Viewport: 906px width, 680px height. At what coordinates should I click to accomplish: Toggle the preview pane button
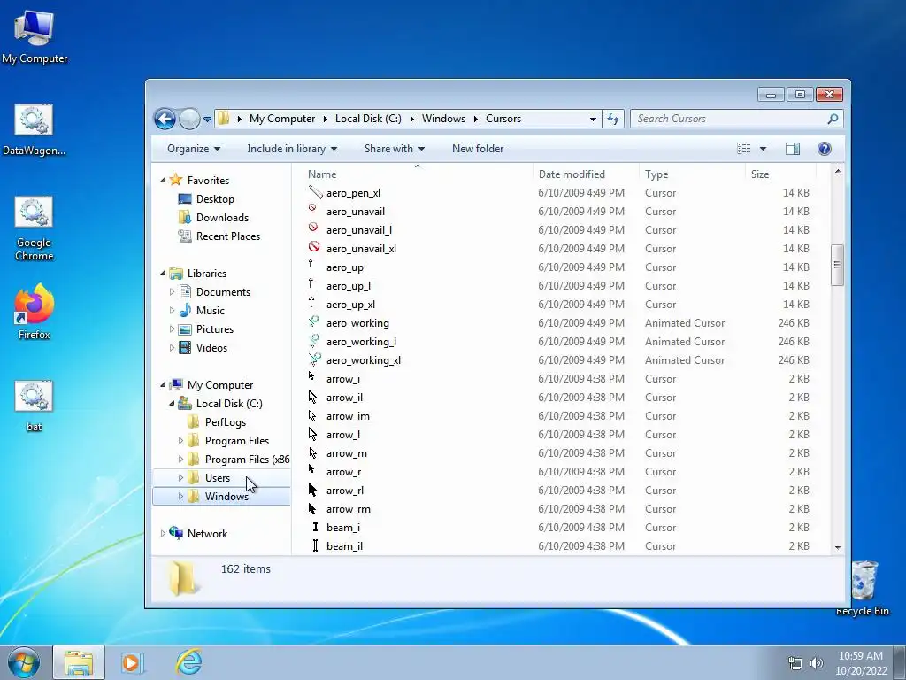pos(793,149)
